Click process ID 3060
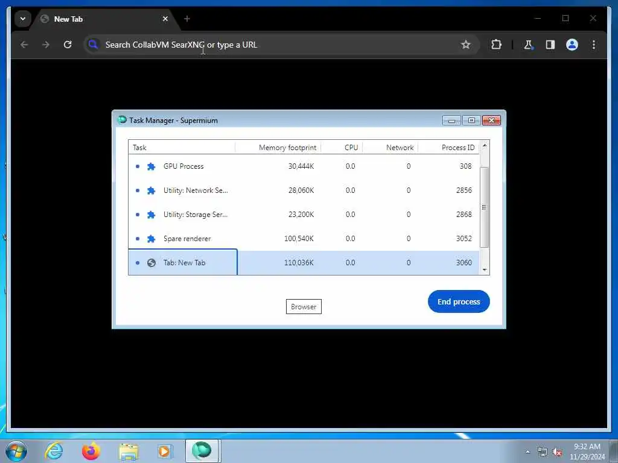Image resolution: width=618 pixels, height=463 pixels. tap(464, 263)
